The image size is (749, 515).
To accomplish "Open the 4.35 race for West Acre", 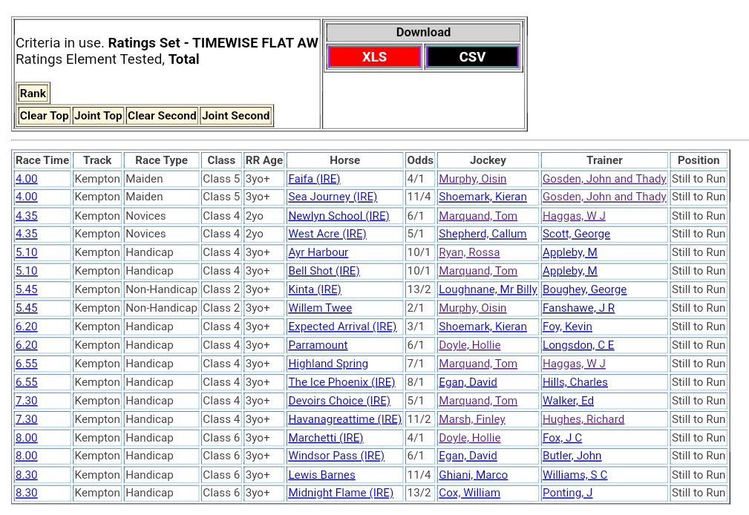I will (x=27, y=234).
